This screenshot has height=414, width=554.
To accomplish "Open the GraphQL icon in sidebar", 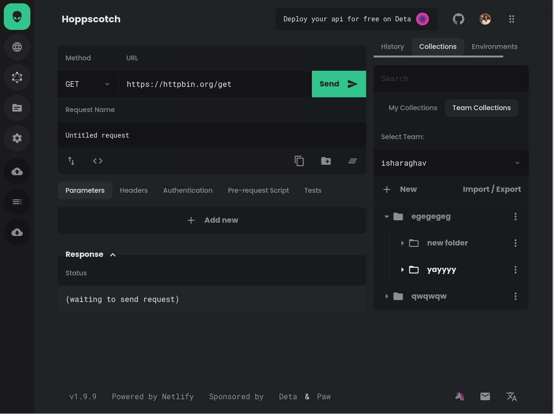I will (17, 77).
